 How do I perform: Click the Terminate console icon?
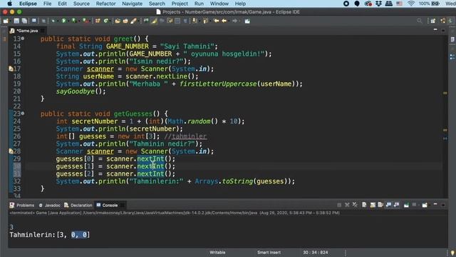click(339, 205)
